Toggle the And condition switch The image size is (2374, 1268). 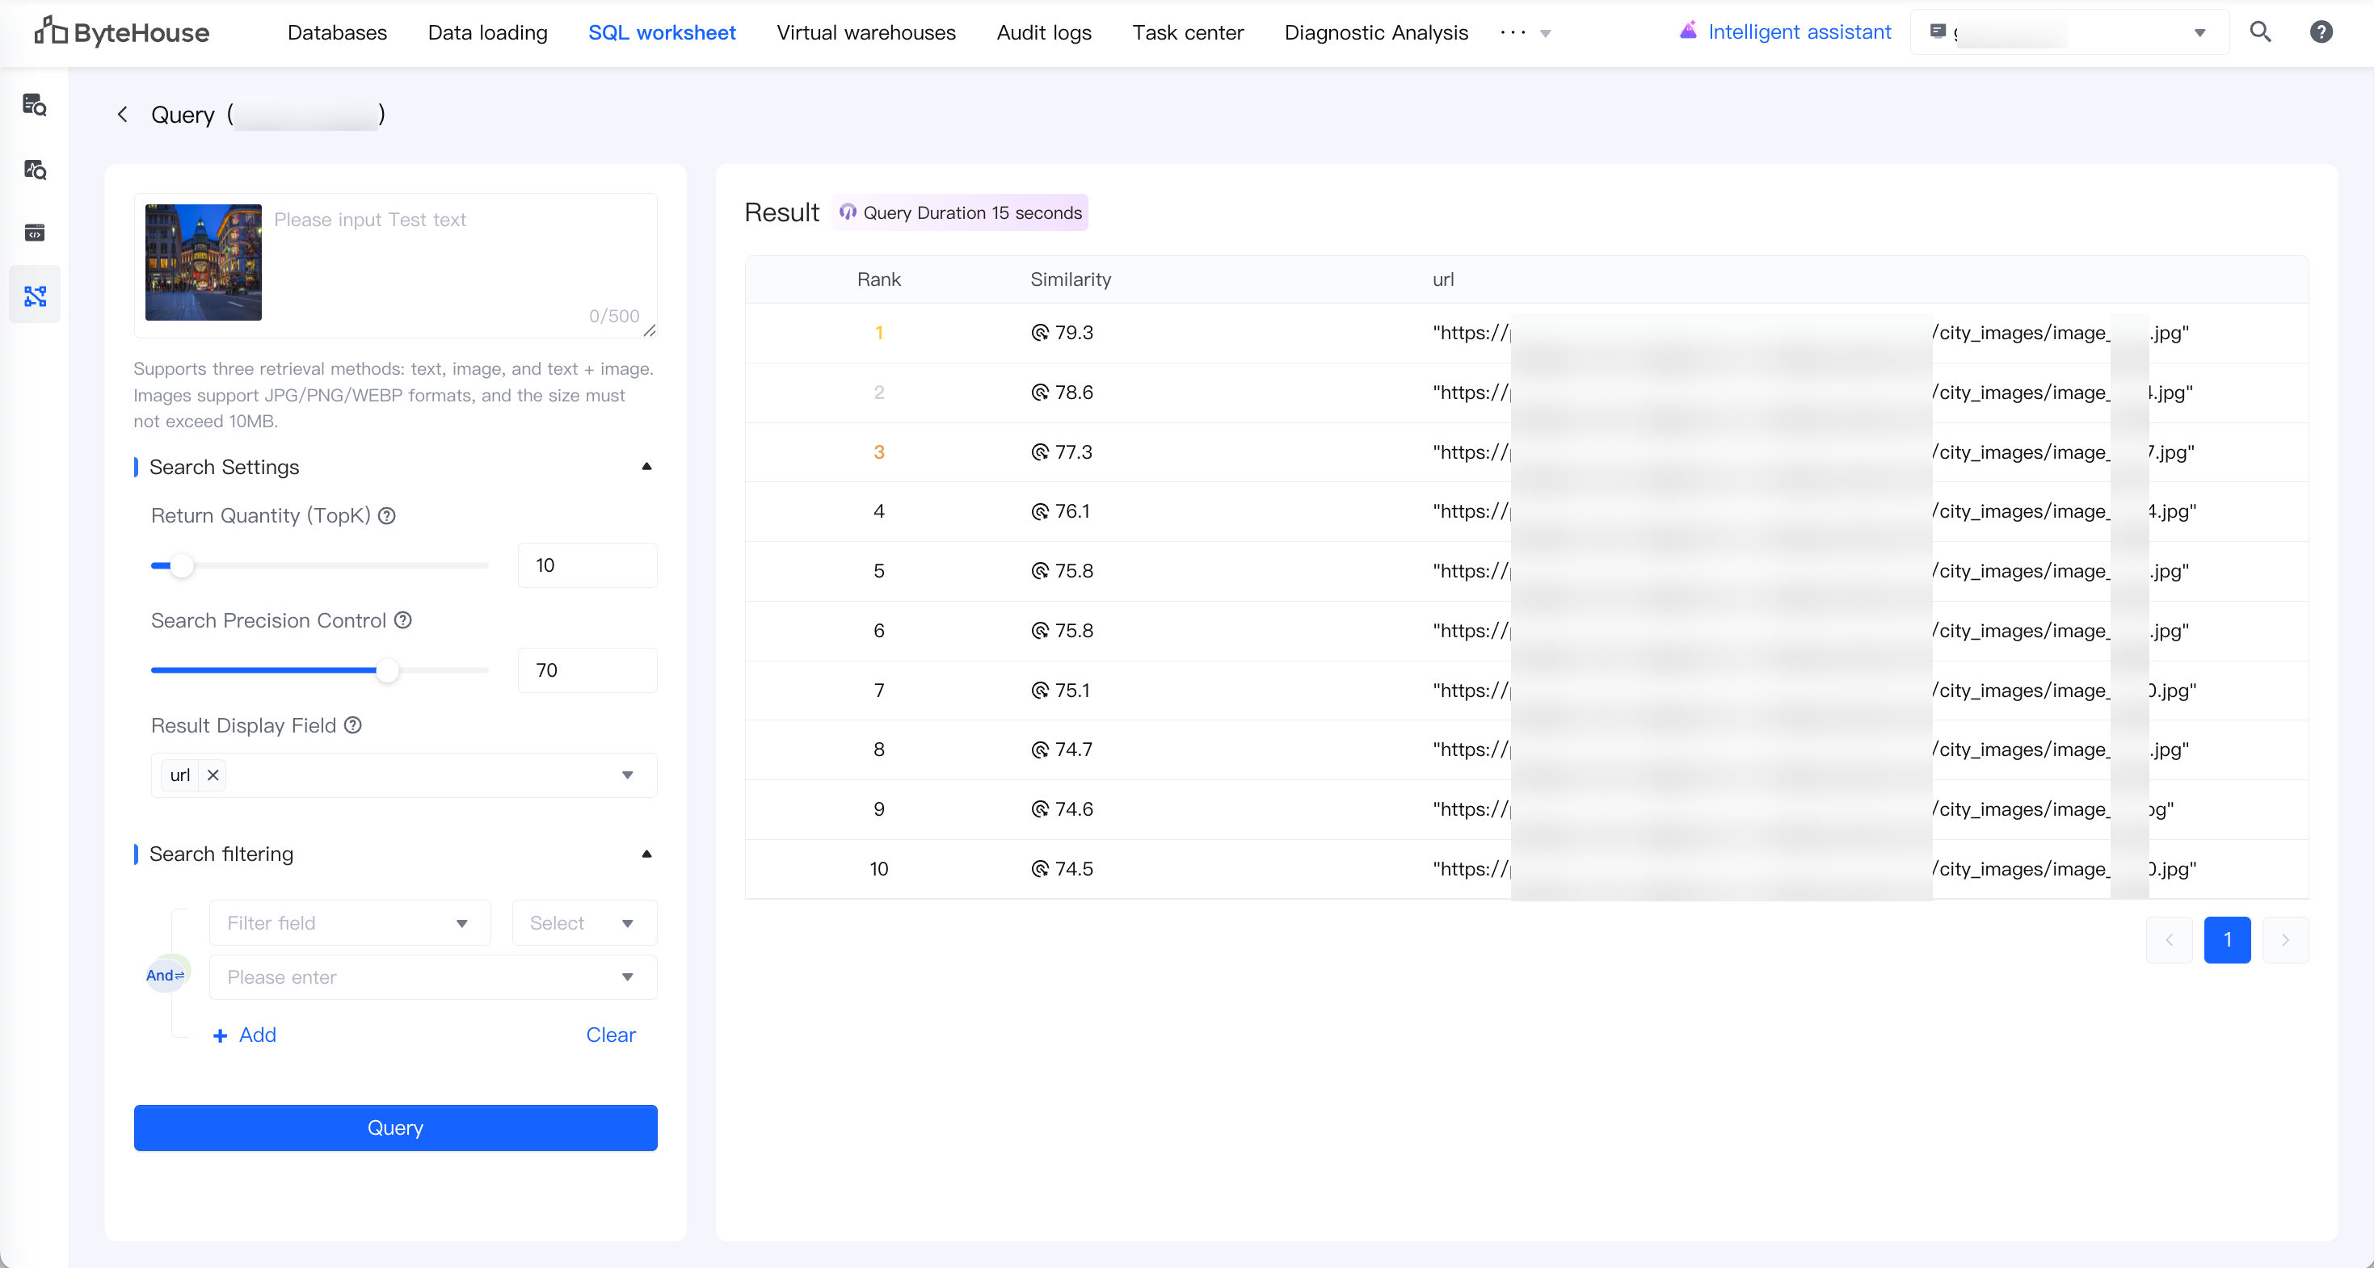point(165,975)
